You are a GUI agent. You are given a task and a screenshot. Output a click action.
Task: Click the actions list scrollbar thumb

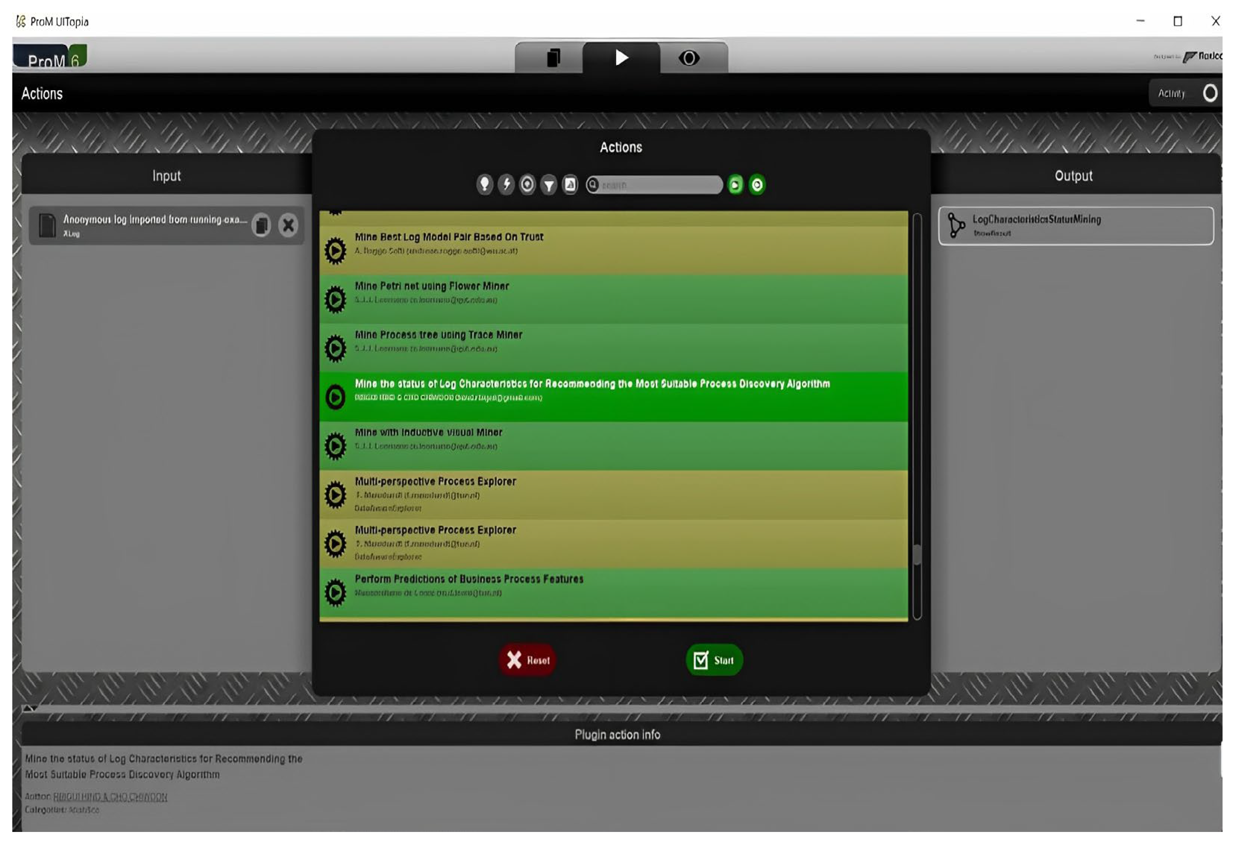click(917, 555)
